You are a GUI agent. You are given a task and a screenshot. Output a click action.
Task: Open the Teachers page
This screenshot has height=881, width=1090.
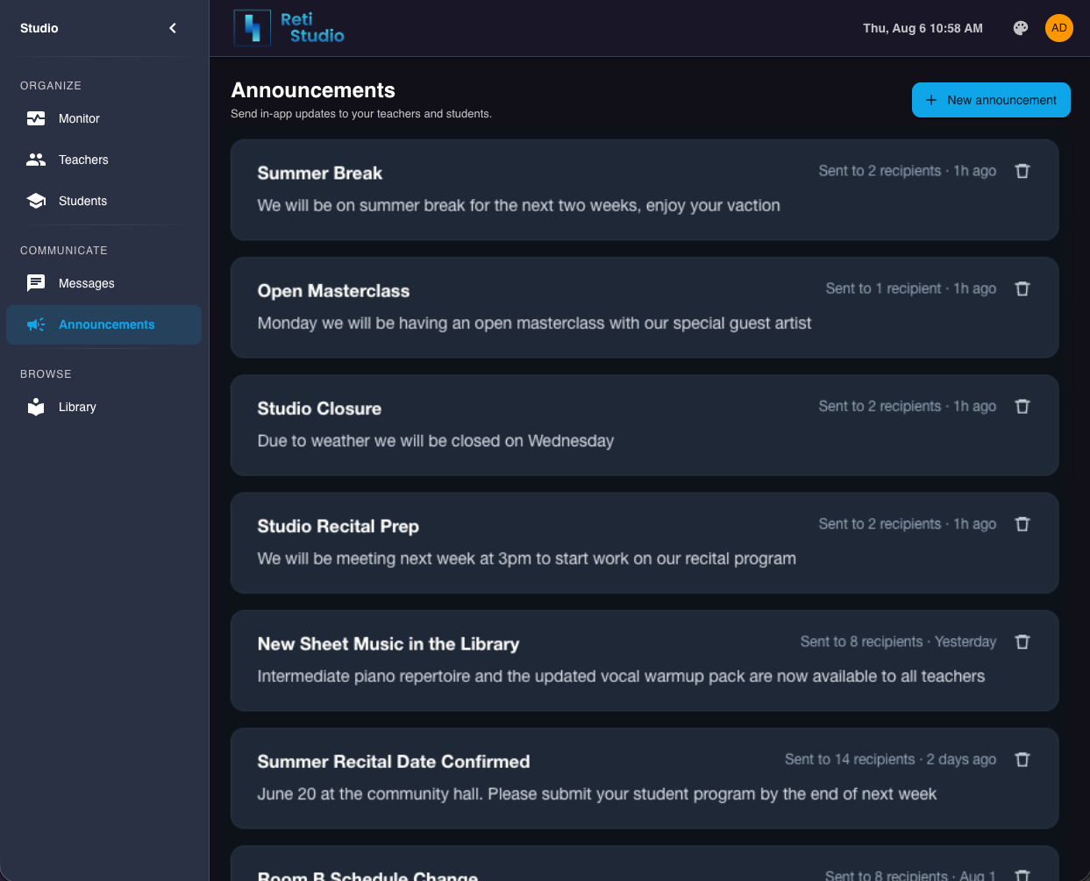pyautogui.click(x=103, y=160)
